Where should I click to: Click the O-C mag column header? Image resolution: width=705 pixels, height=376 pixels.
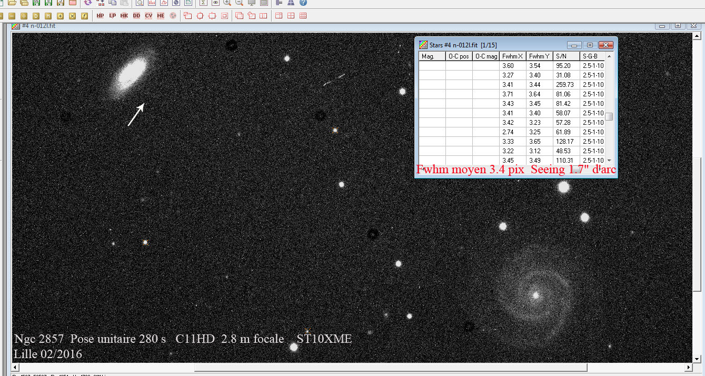click(x=486, y=56)
